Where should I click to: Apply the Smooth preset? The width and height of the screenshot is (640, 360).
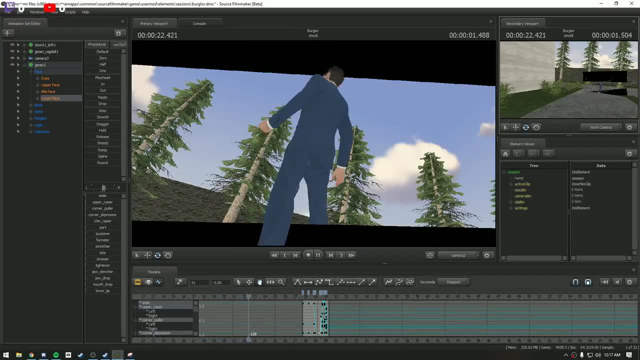click(102, 117)
